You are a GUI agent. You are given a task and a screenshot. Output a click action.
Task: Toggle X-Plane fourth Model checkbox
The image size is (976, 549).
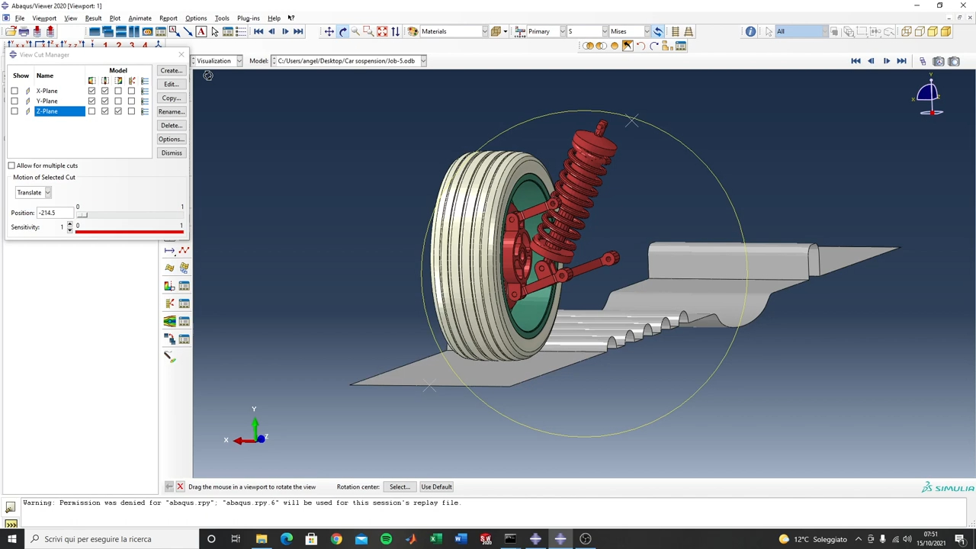pos(131,91)
